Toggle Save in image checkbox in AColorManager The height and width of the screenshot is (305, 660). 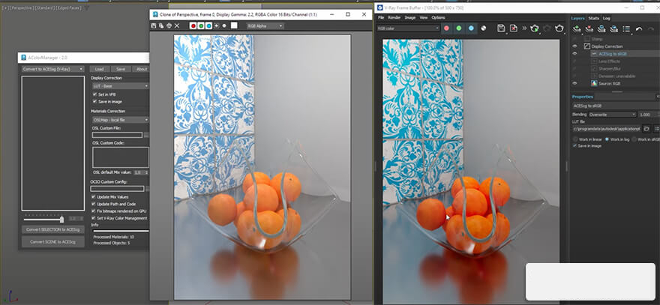tap(94, 101)
